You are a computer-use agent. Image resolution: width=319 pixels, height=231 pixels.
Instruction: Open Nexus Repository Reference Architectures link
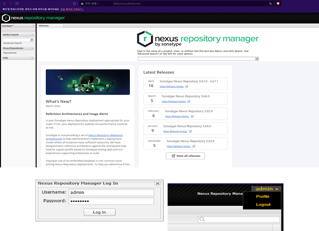point(84,137)
